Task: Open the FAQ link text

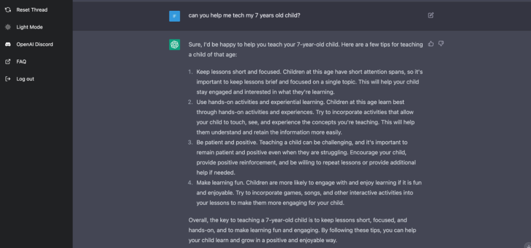Action: click(x=21, y=61)
